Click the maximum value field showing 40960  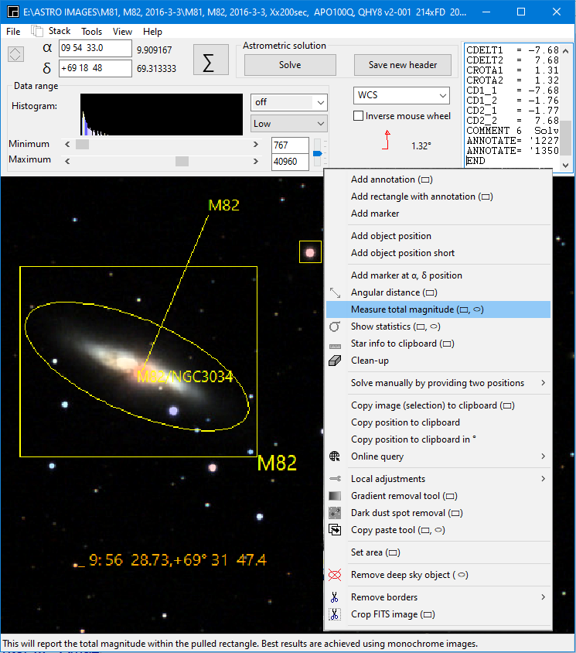tap(290, 162)
